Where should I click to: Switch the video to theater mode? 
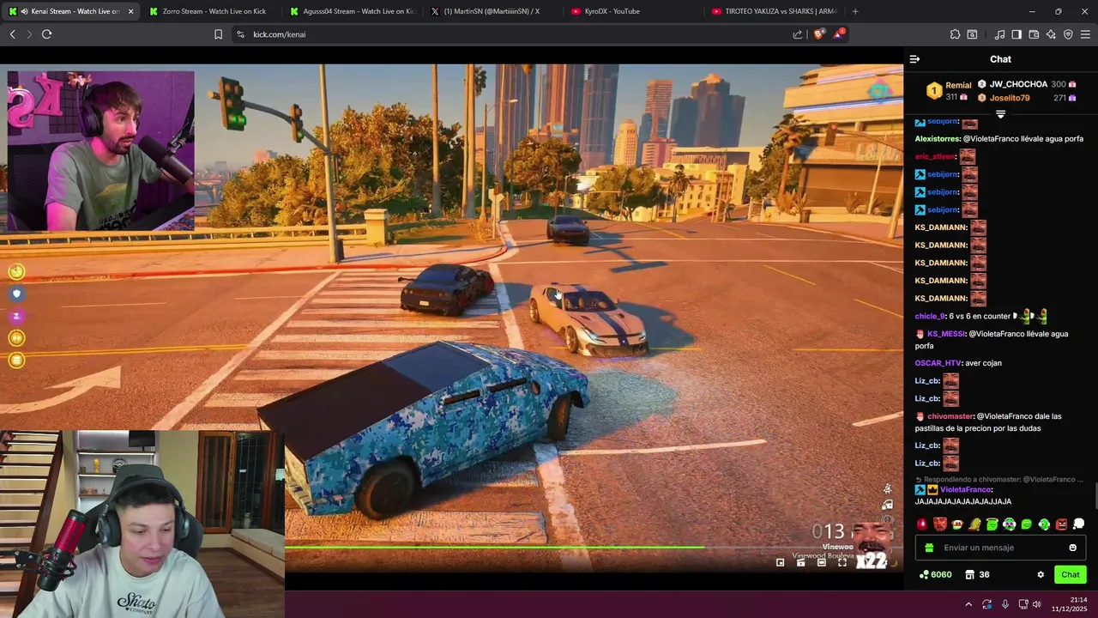pyautogui.click(x=821, y=562)
